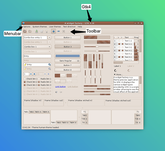Screen dimensions: 165x151
Task: Click the broom clear icon in the active Entry field
Action: pyautogui.click(x=25, y=64)
